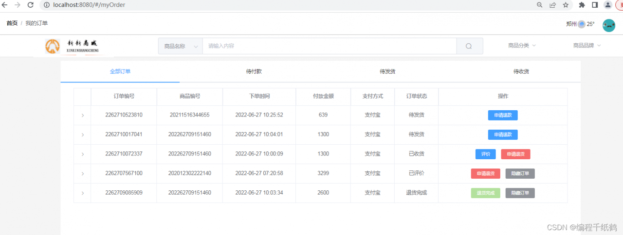623x235 pixels.
Task: Click the amount 2600
Action: point(323,193)
